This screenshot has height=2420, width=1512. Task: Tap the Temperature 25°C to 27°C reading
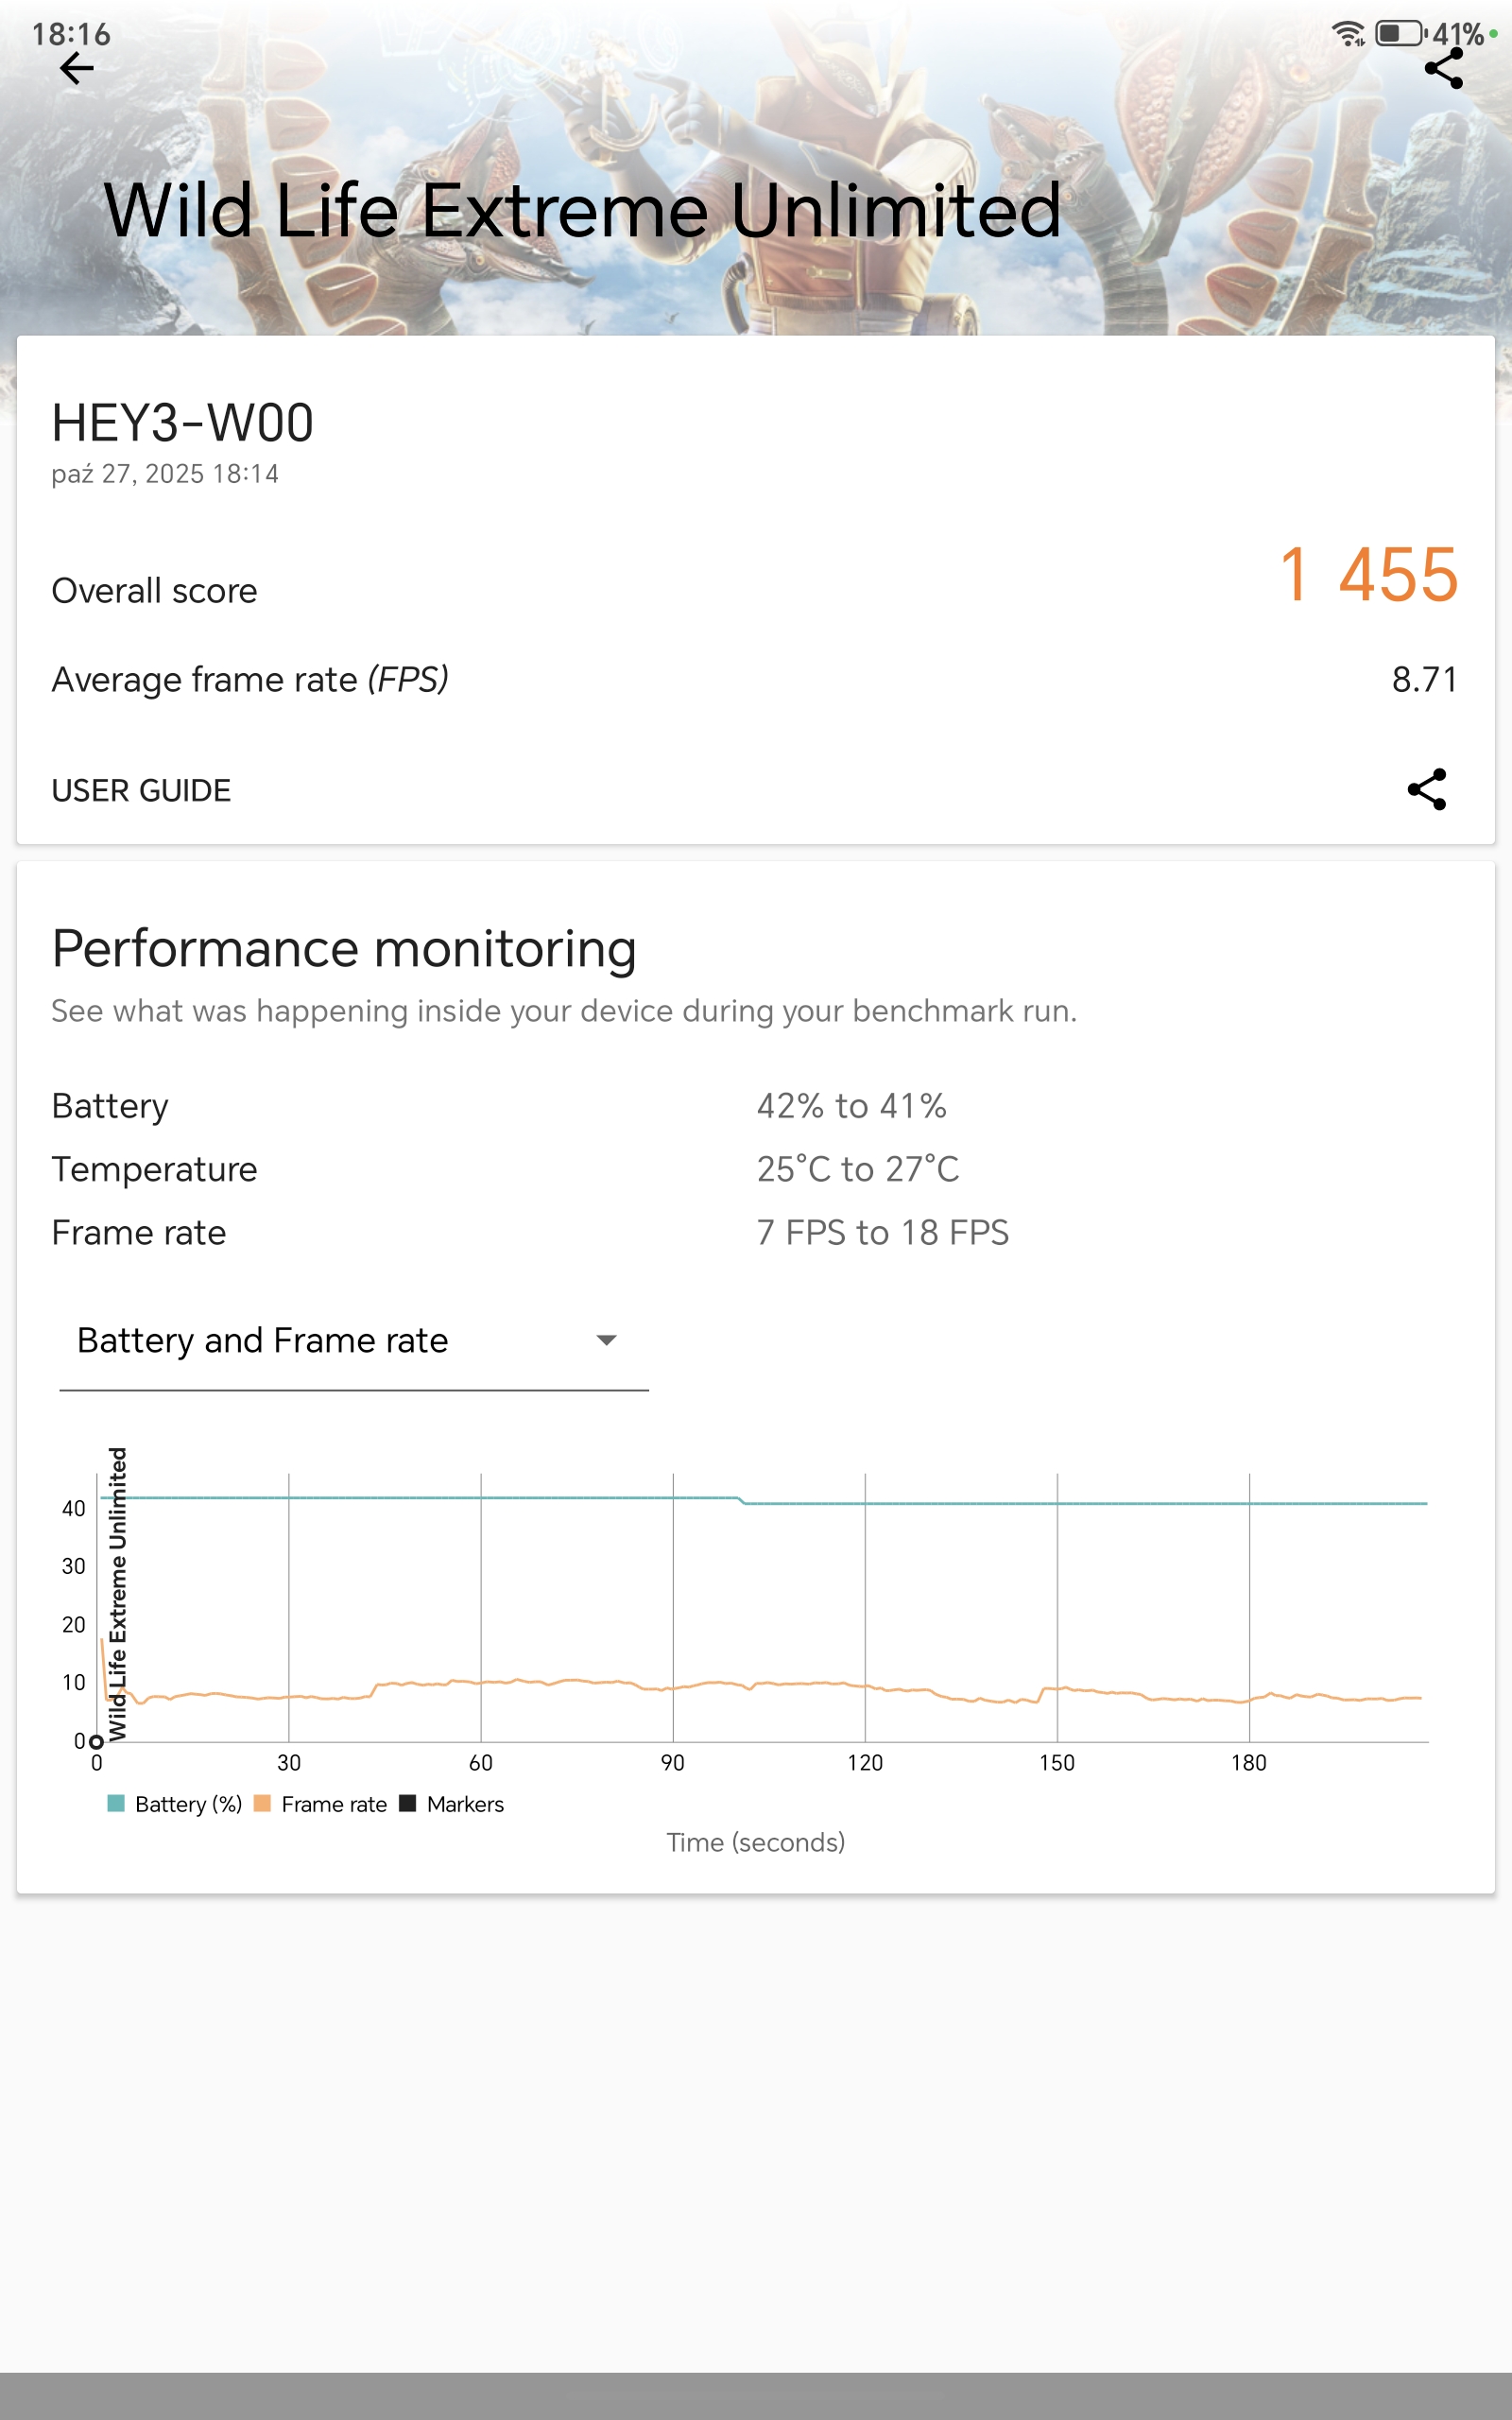[857, 1169]
